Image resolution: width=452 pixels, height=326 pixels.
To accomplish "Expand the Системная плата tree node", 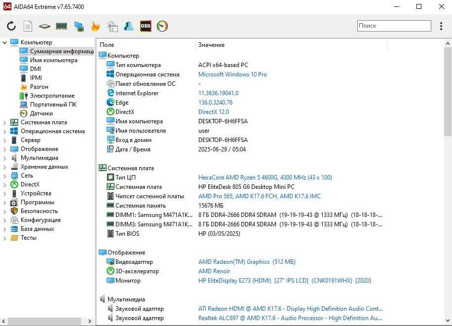I will pyautogui.click(x=4, y=122).
